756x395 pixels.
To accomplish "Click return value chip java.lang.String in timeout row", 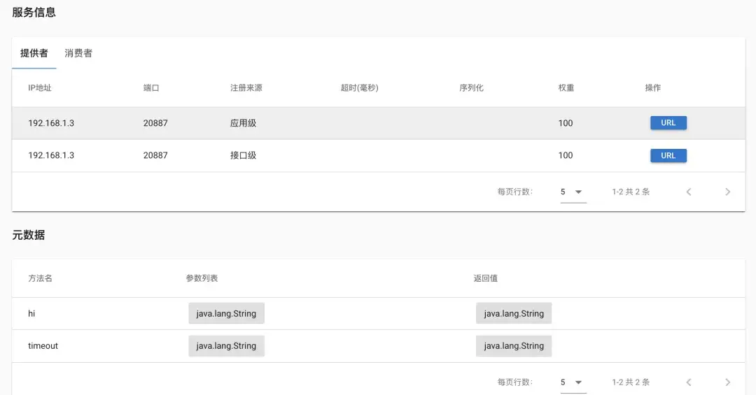I will pos(514,346).
